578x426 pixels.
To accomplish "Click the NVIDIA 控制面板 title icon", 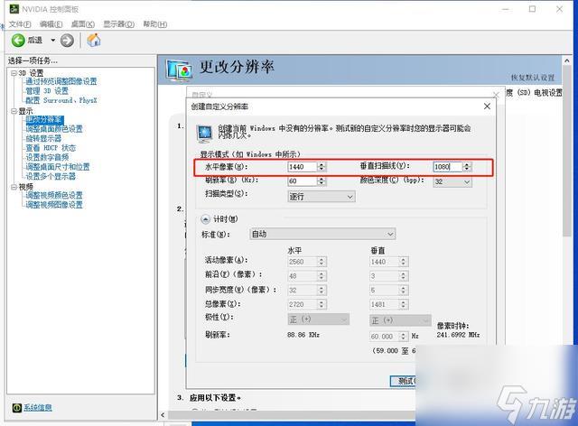I will [14, 9].
